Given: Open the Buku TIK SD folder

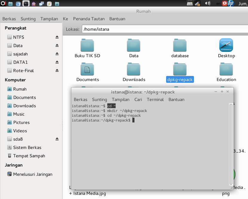Looking at the screenshot, I should pos(87,48).
